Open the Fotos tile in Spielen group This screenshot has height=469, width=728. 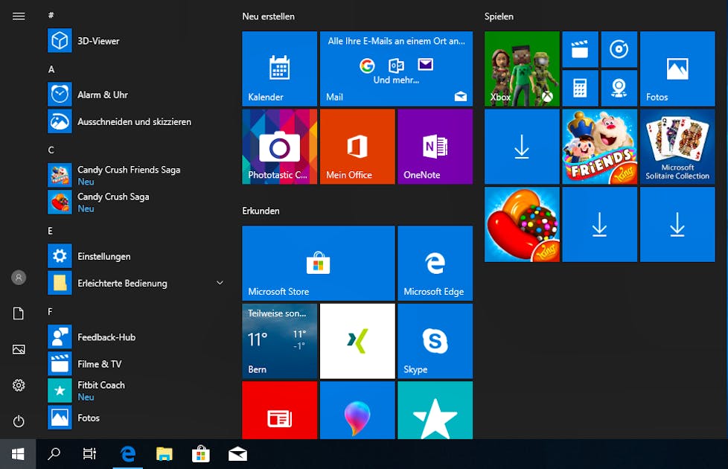pos(677,68)
